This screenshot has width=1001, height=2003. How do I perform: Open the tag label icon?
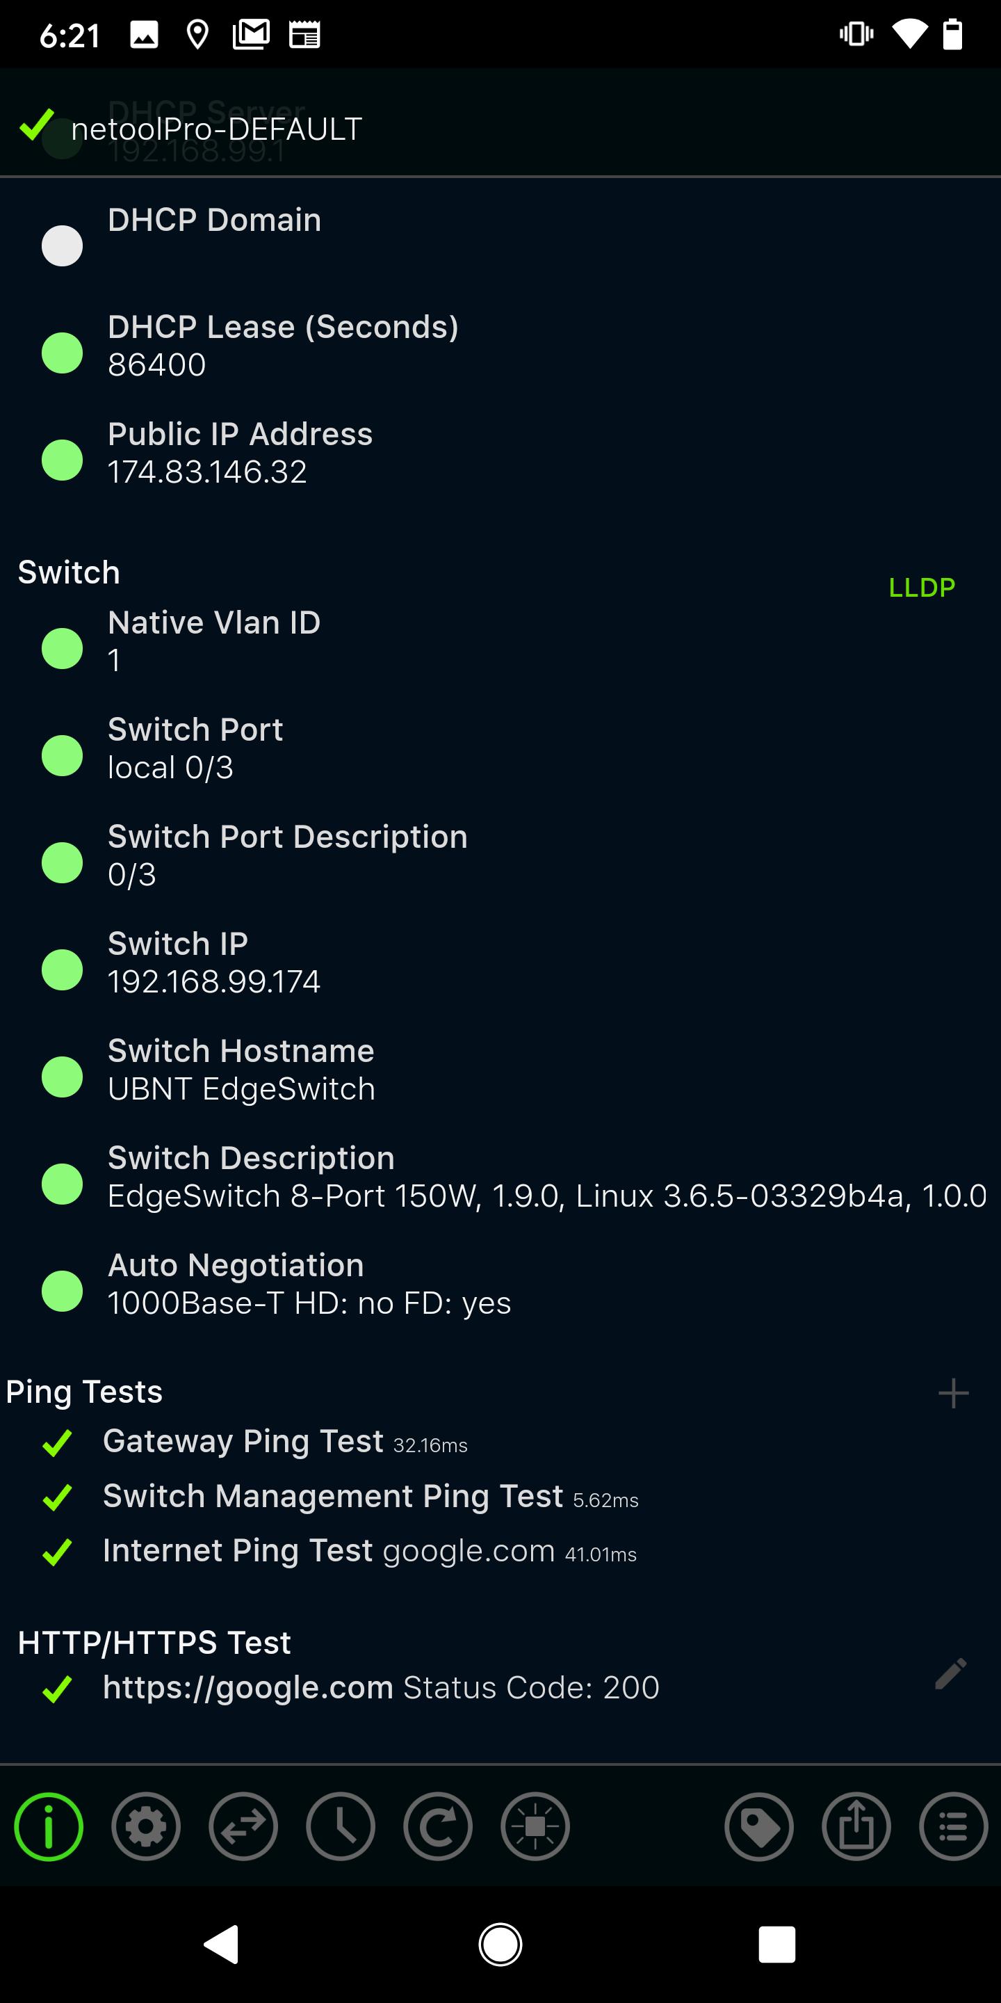[x=759, y=1826]
